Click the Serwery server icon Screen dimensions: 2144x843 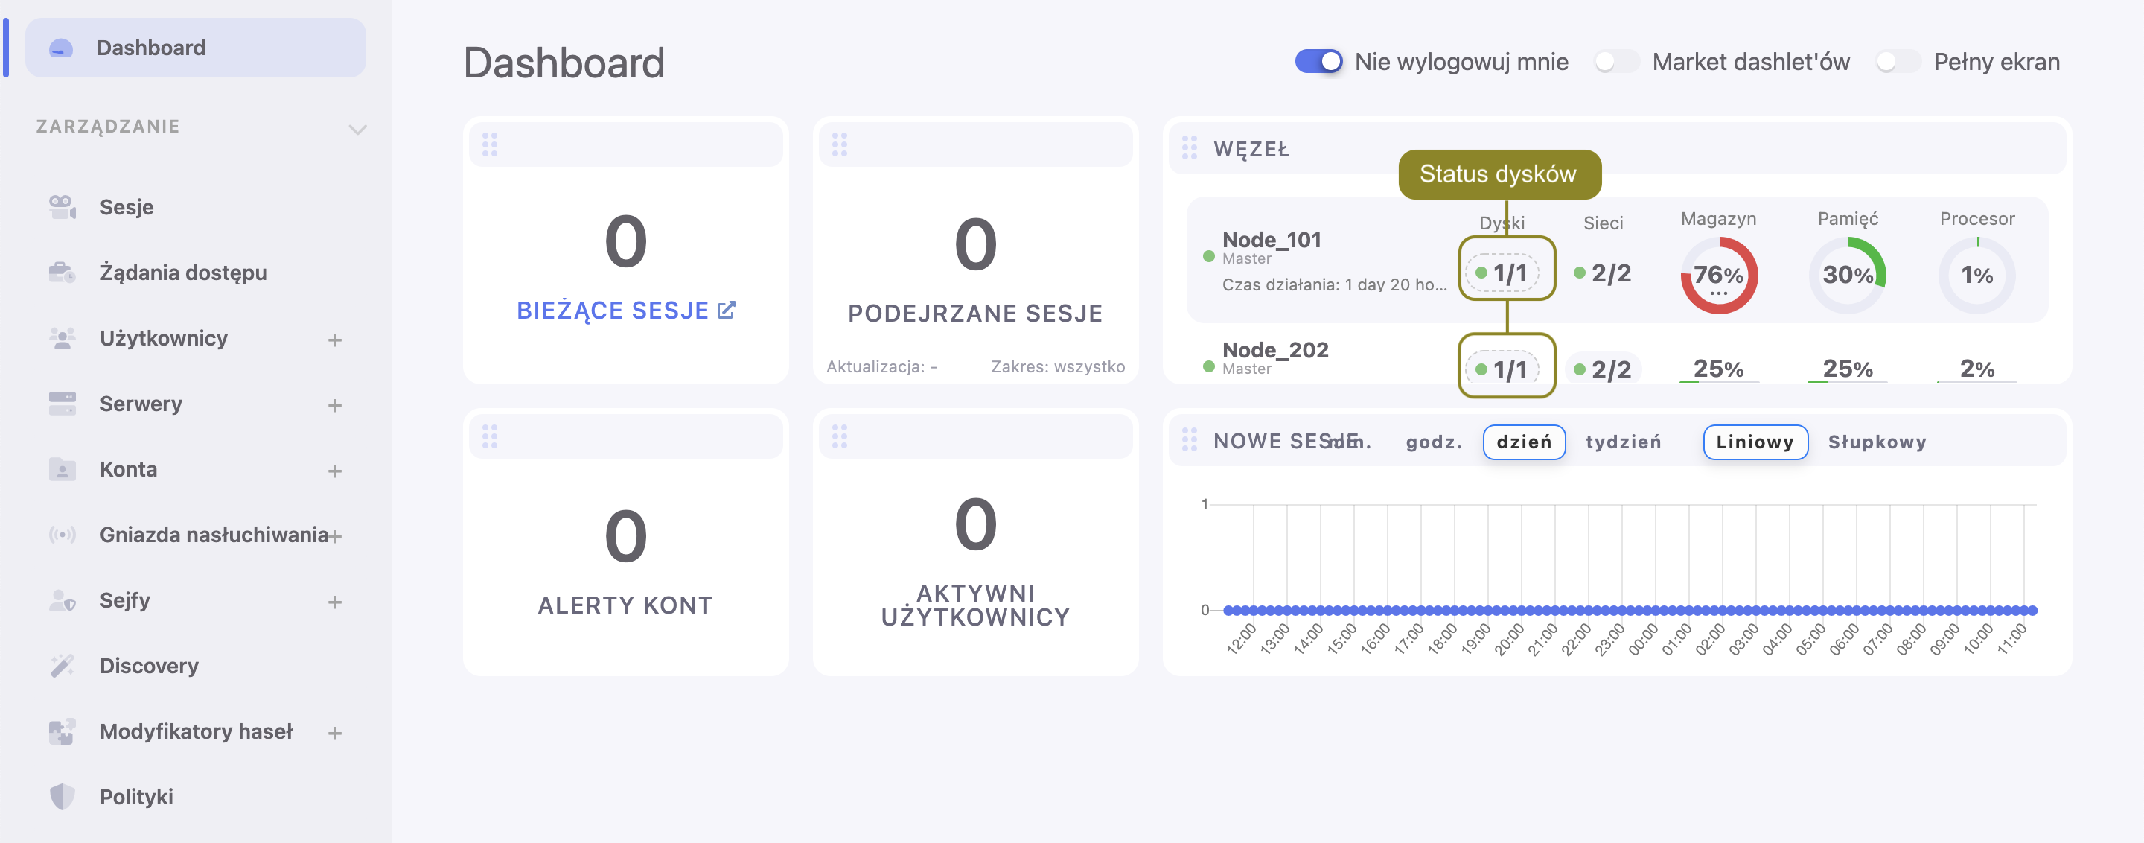coord(63,404)
